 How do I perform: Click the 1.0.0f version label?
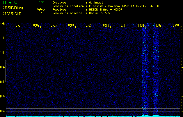click(40, 2)
